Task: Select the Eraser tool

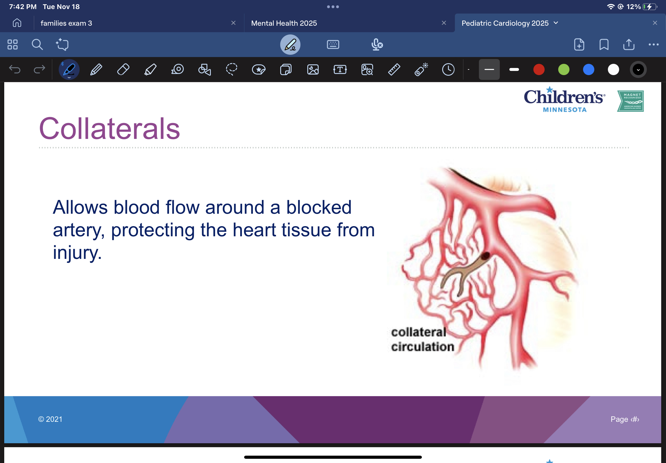Action: 123,69
